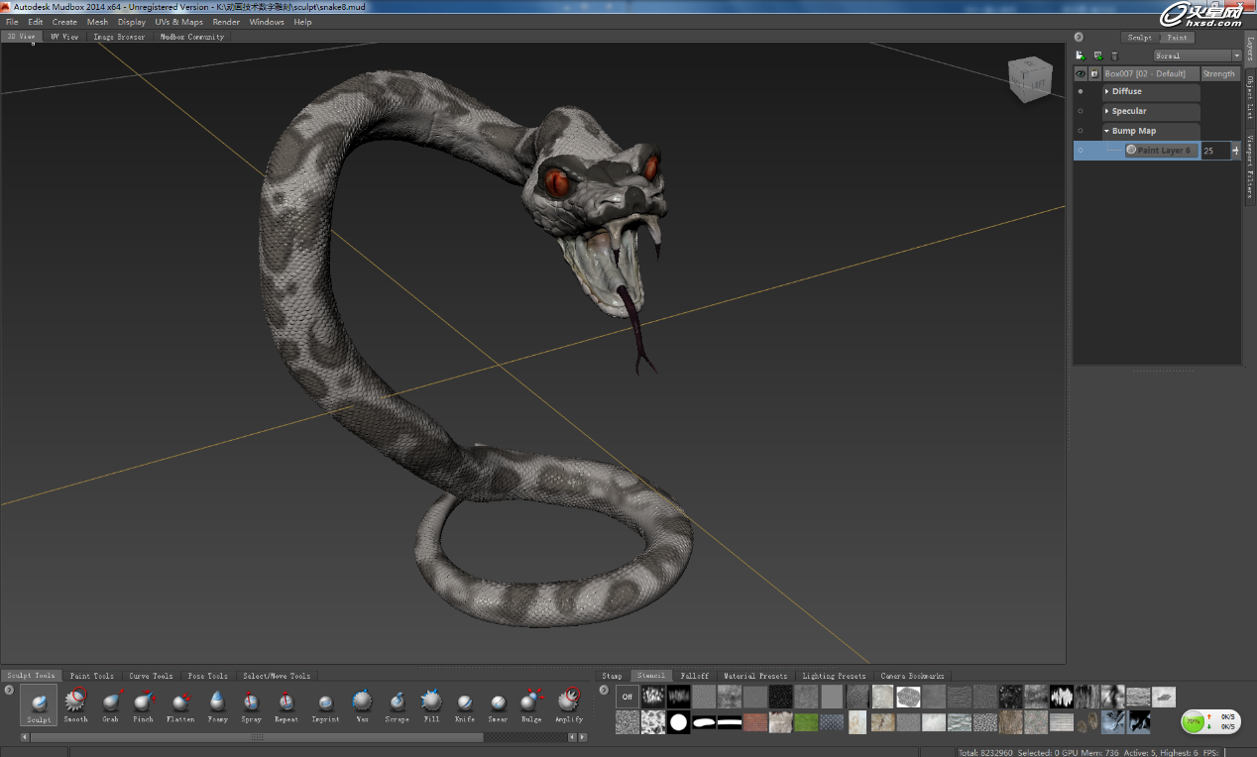Select the Grab tool
Image resolution: width=1257 pixels, height=757 pixels.
pyautogui.click(x=110, y=704)
